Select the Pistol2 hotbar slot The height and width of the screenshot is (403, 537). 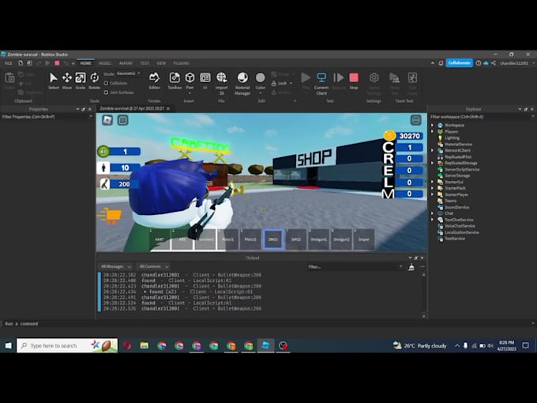(250, 239)
